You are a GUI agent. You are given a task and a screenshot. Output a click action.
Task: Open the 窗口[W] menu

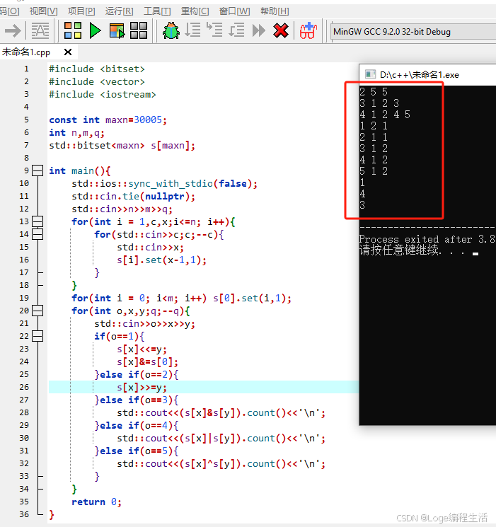(234, 11)
